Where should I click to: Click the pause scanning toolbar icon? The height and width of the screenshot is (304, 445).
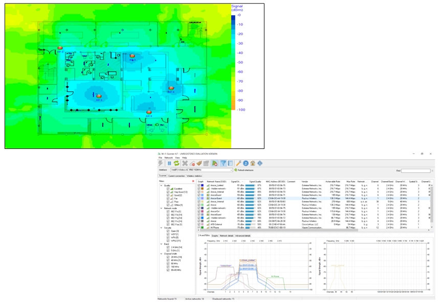[169, 163]
